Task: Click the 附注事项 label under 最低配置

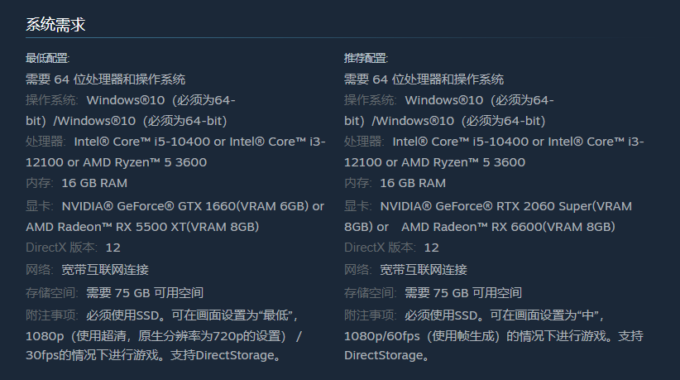Action: (x=51, y=315)
